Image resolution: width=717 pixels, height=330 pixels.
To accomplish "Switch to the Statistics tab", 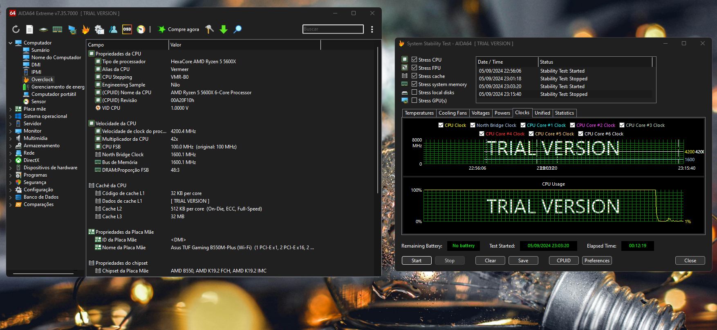I will (x=565, y=113).
